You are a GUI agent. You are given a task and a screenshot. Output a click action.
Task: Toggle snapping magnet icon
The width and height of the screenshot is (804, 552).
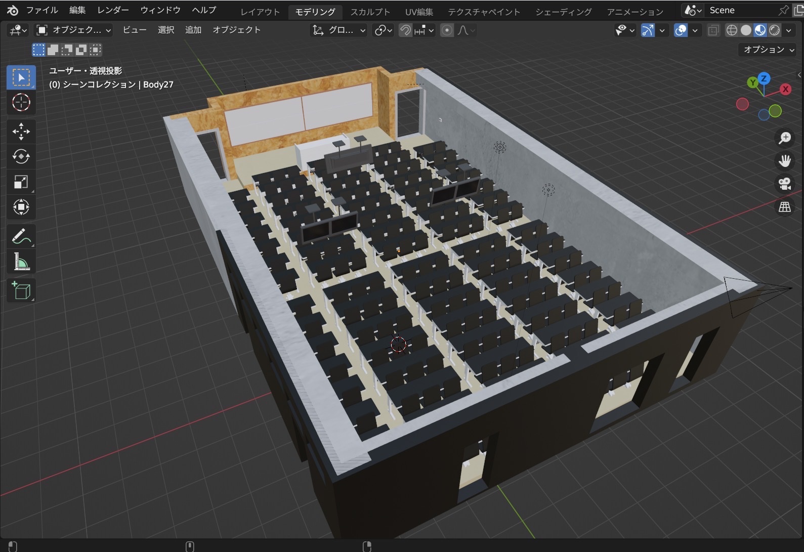coord(405,30)
